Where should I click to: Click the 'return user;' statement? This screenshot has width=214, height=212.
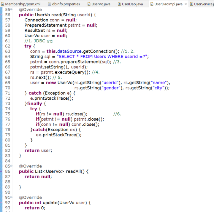click(x=38, y=150)
